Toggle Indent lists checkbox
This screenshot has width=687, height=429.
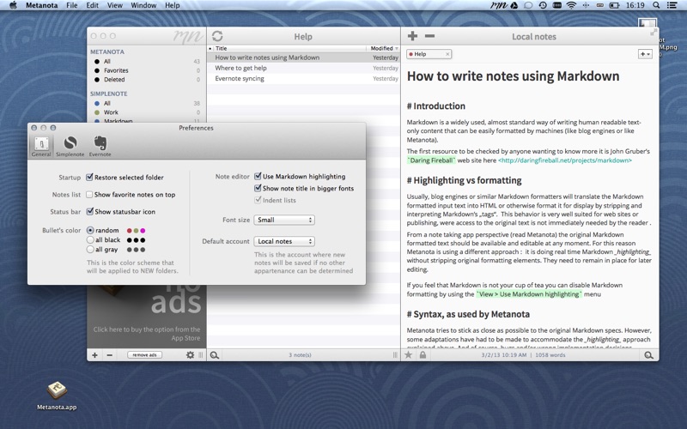click(258, 200)
